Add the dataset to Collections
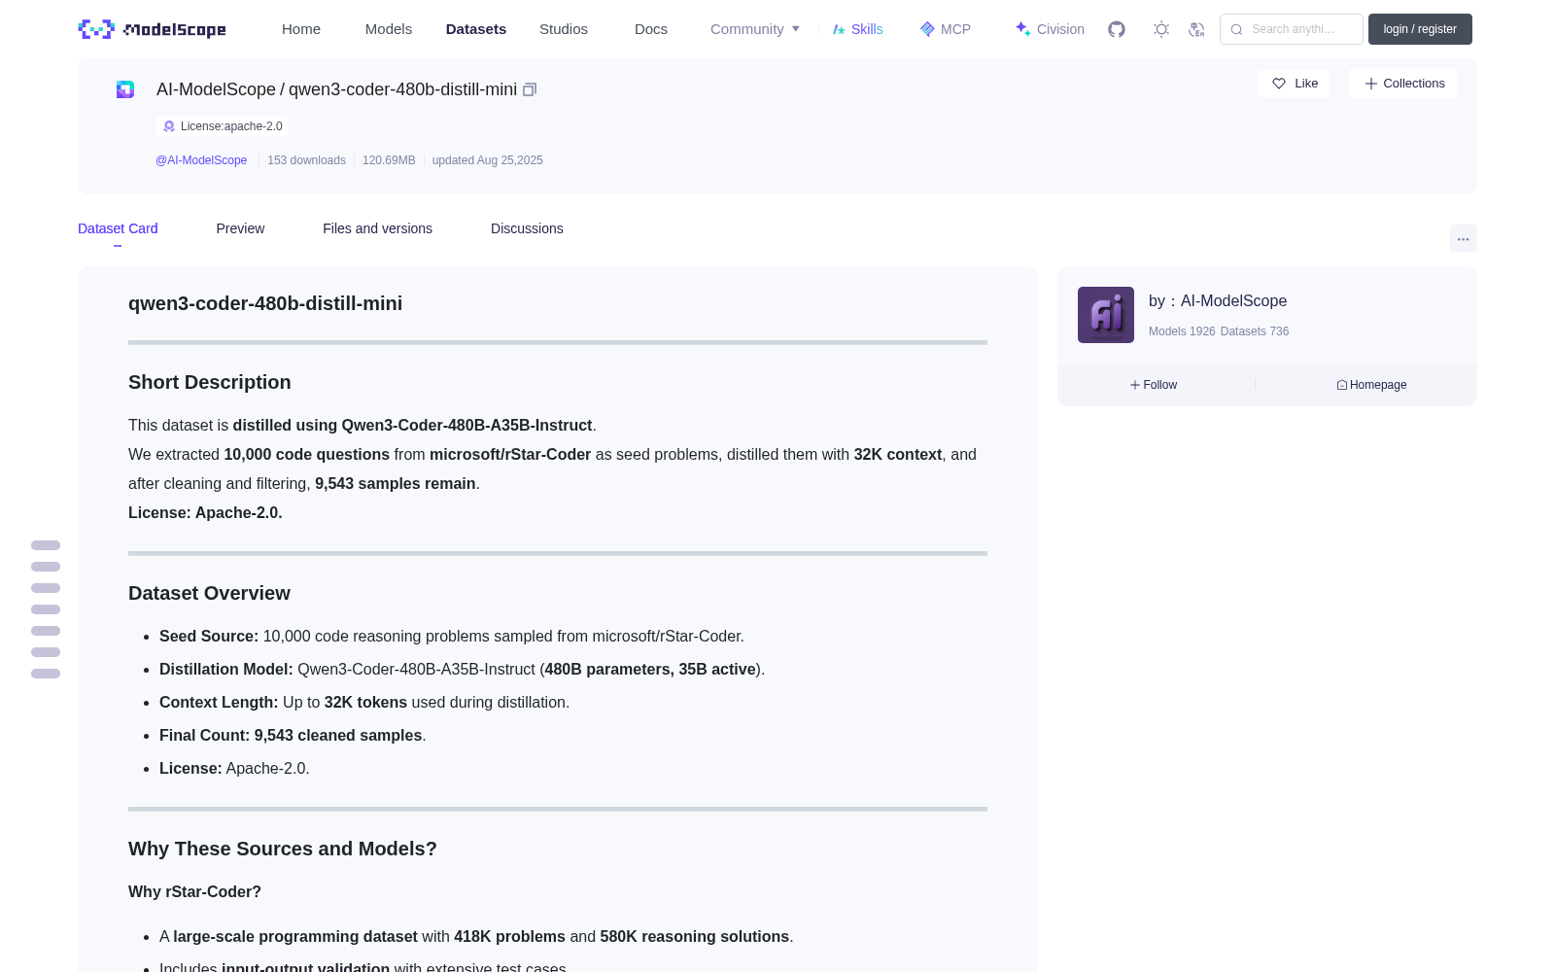The width and height of the screenshot is (1555, 972). point(1403,84)
